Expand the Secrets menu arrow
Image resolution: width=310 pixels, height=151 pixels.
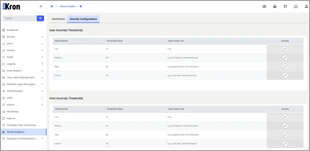[42, 50]
